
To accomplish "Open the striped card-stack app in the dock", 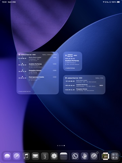I will point(63,156).
